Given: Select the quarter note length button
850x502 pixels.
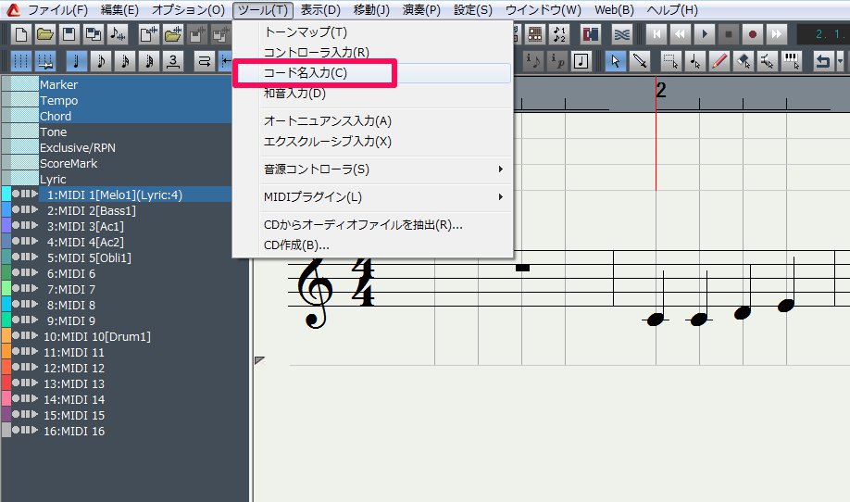Looking at the screenshot, I should [x=77, y=61].
